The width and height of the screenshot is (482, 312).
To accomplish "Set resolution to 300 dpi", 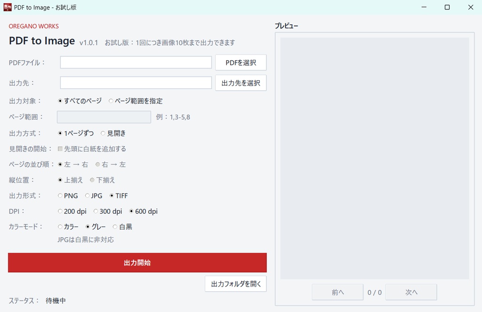I will [x=108, y=211].
